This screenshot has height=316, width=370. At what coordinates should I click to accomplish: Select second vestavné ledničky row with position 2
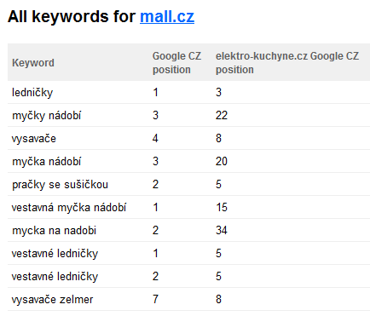coord(188,276)
